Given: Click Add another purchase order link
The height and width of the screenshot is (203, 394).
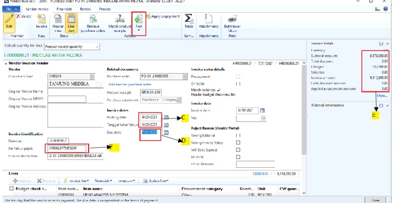Looking at the screenshot, I should coord(130,84).
